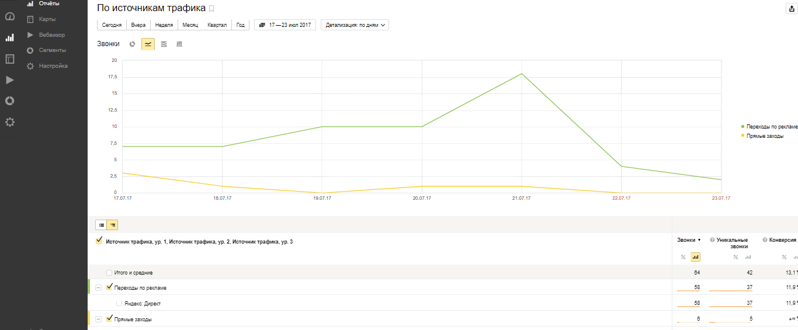Open the 17—23 июл 2017 date picker
Screen dimensions: 798x330
pyautogui.click(x=284, y=25)
